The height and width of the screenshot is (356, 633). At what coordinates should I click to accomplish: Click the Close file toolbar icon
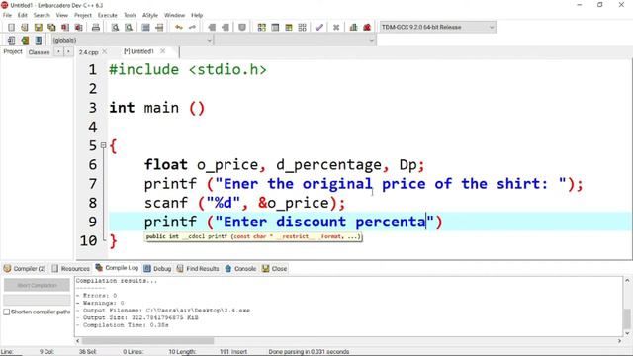click(65, 27)
